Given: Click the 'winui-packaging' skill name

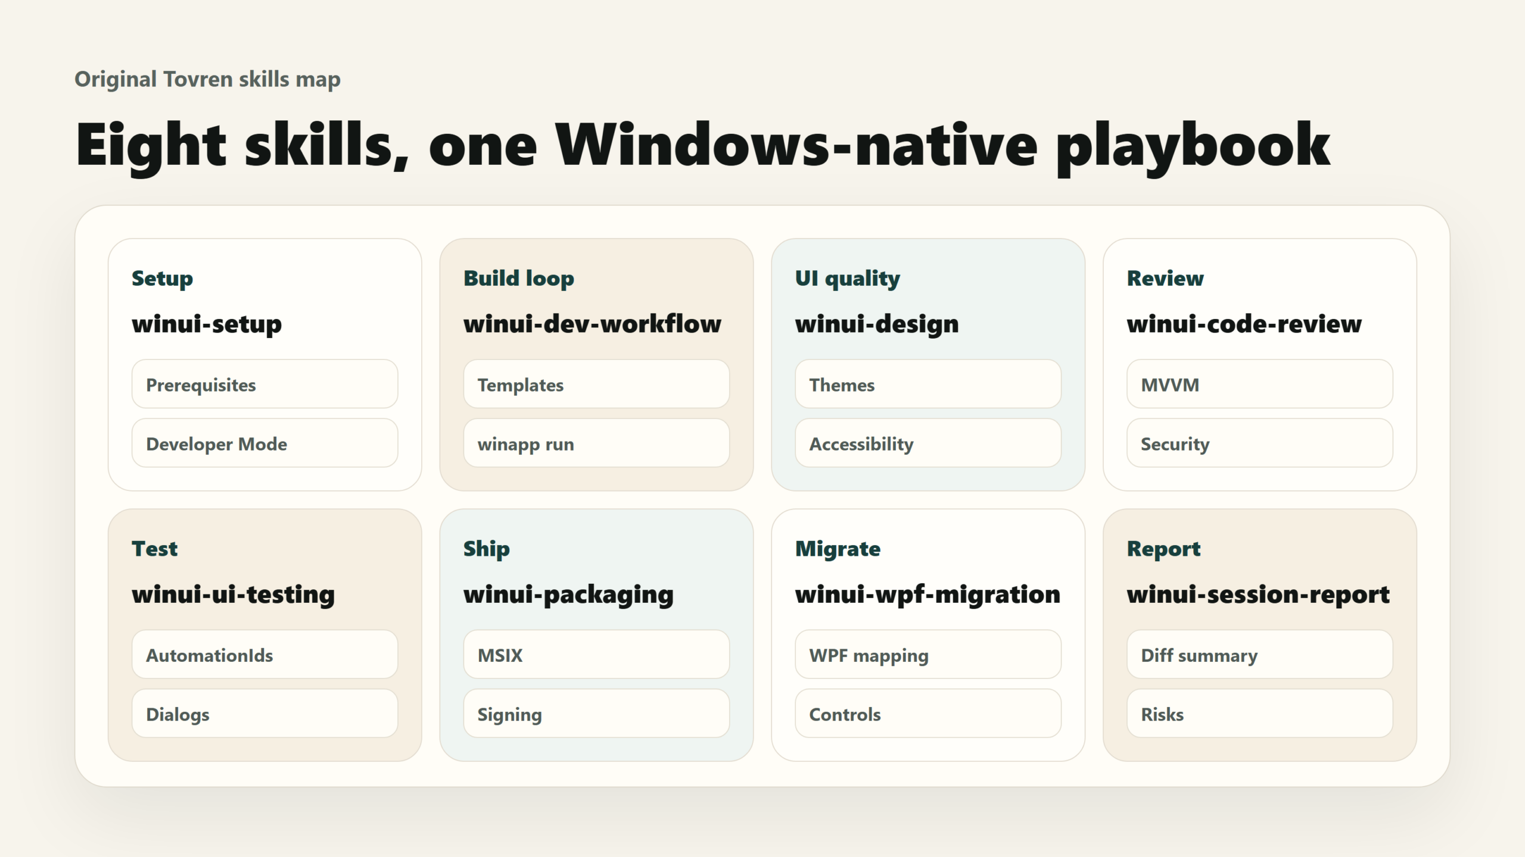Looking at the screenshot, I should coord(568,595).
